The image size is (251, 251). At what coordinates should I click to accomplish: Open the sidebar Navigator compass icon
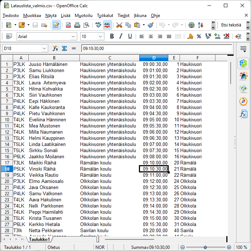pos(243,101)
